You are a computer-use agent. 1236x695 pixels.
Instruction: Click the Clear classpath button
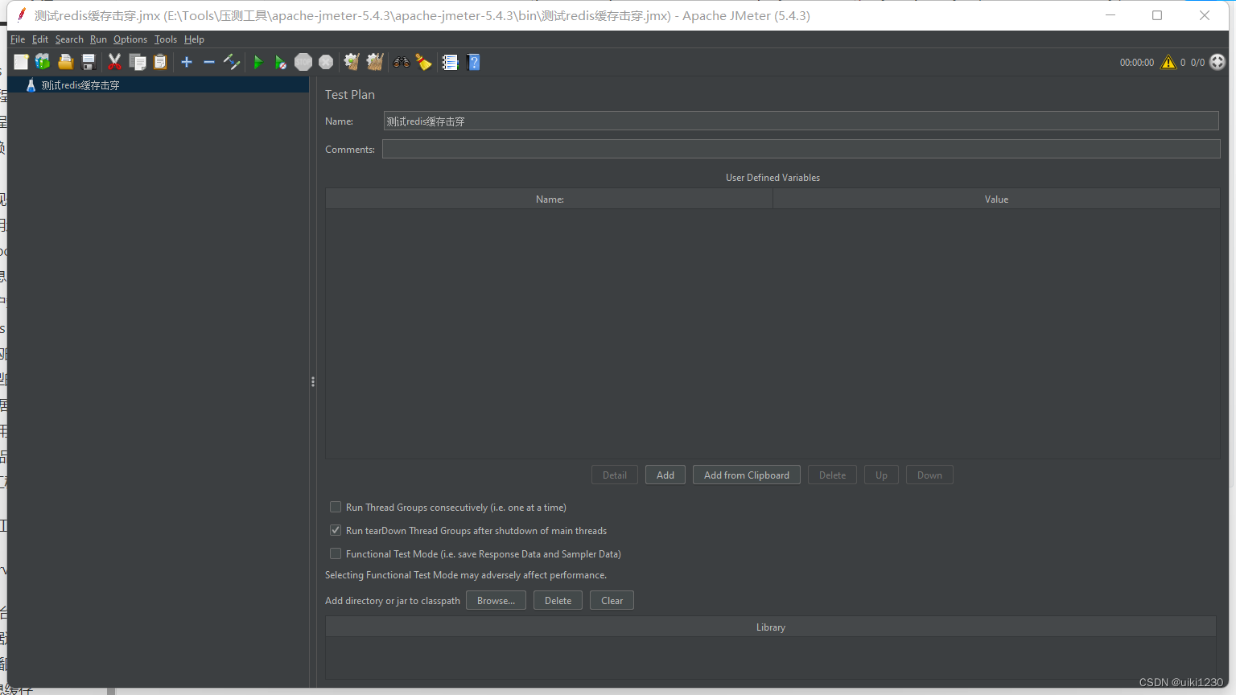coord(612,600)
